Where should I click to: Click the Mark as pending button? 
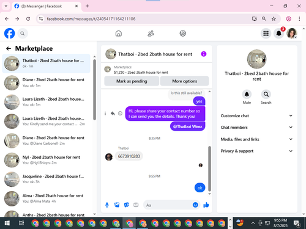pos(132,81)
